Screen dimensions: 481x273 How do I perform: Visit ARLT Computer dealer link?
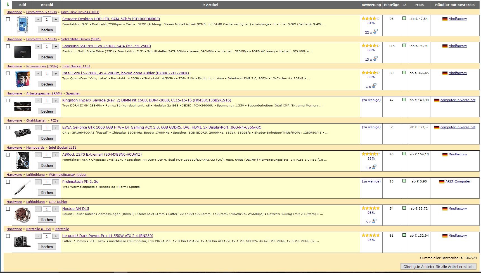pyautogui.click(x=458, y=182)
